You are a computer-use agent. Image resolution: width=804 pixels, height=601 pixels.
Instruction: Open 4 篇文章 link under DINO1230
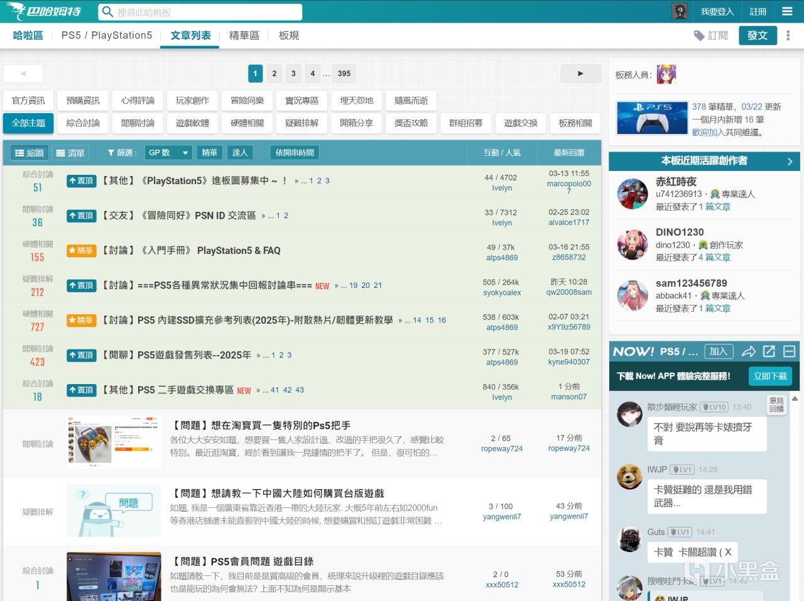click(x=715, y=257)
